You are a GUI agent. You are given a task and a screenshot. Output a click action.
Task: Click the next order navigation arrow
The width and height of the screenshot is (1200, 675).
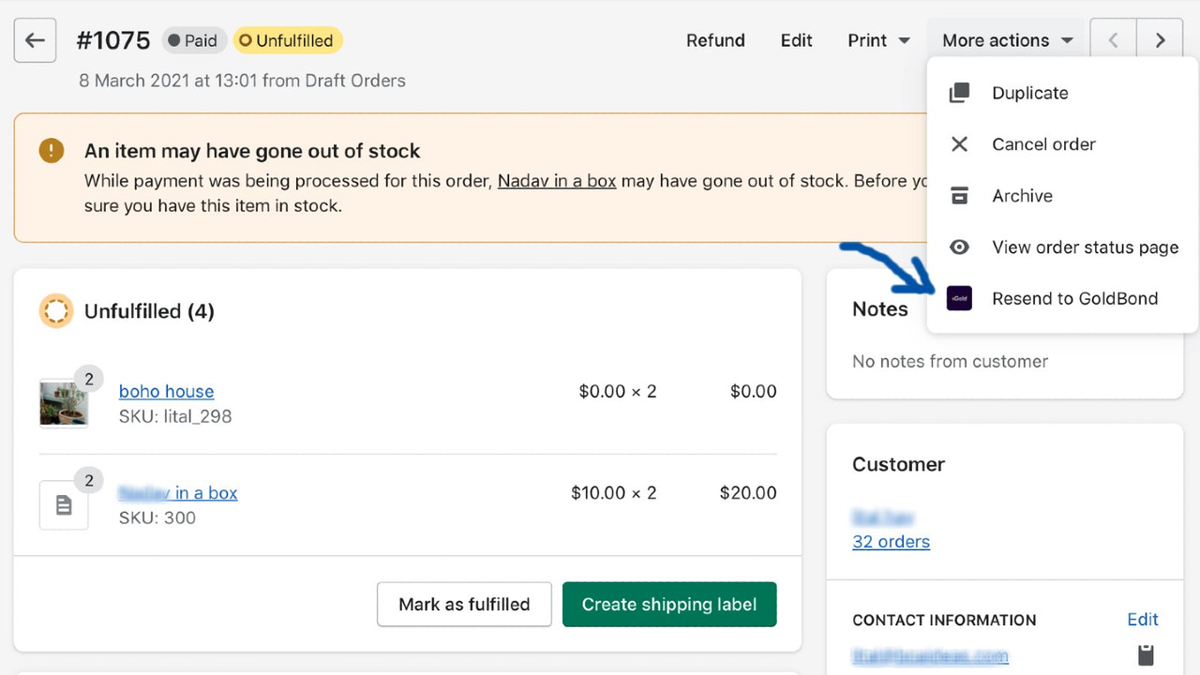coord(1160,39)
